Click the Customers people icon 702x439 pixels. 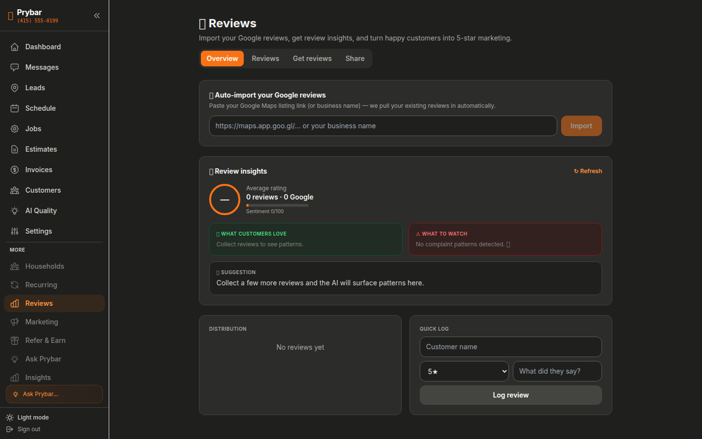click(x=15, y=190)
